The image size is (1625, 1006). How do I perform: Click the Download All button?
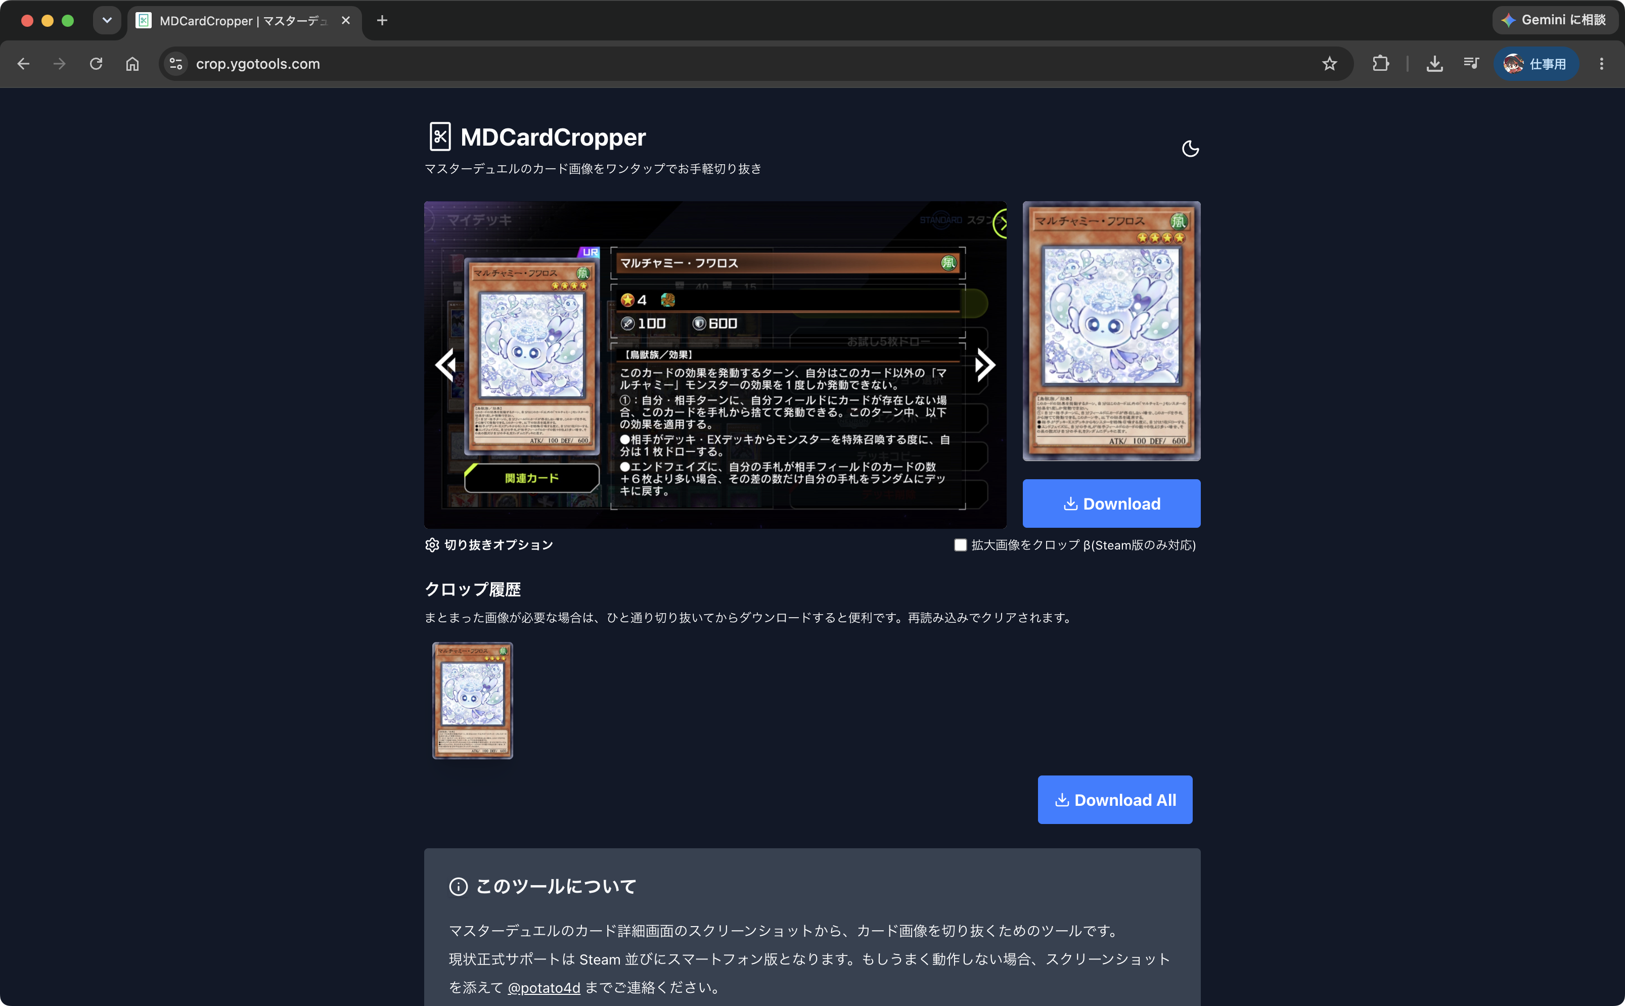pyautogui.click(x=1115, y=800)
